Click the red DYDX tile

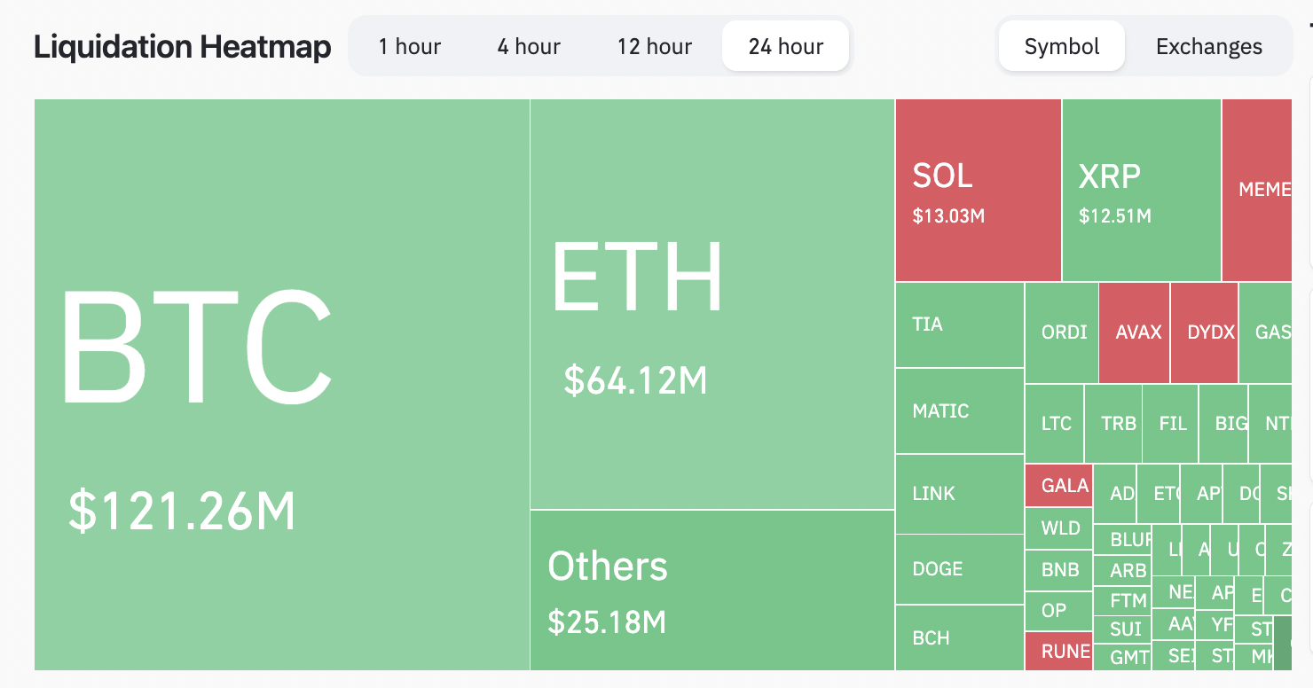pos(1204,332)
